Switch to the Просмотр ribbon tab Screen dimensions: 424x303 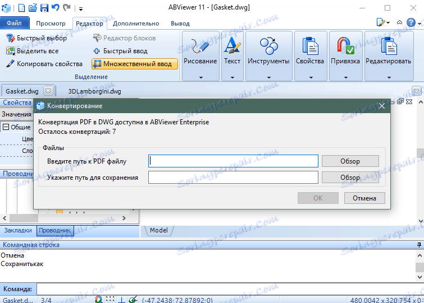pos(51,24)
